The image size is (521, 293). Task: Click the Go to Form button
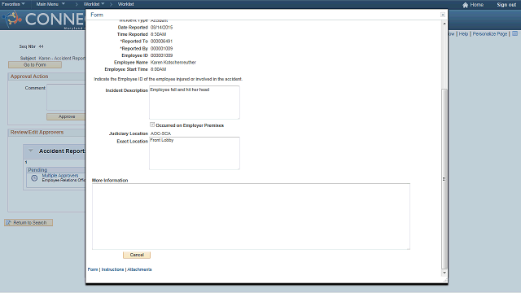pyautogui.click(x=35, y=65)
